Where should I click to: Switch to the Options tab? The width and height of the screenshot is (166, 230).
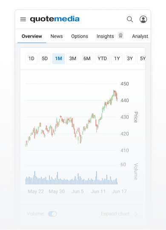(80, 36)
